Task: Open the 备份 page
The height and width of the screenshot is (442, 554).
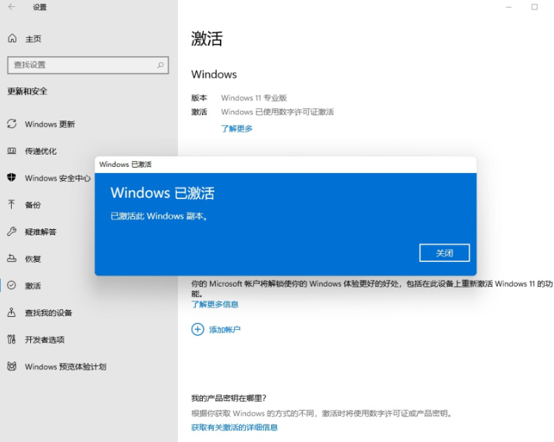Action: [x=33, y=205]
